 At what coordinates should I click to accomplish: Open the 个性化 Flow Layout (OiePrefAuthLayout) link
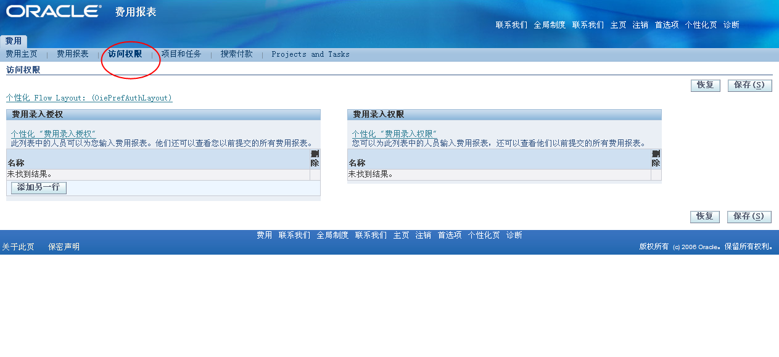(x=88, y=98)
